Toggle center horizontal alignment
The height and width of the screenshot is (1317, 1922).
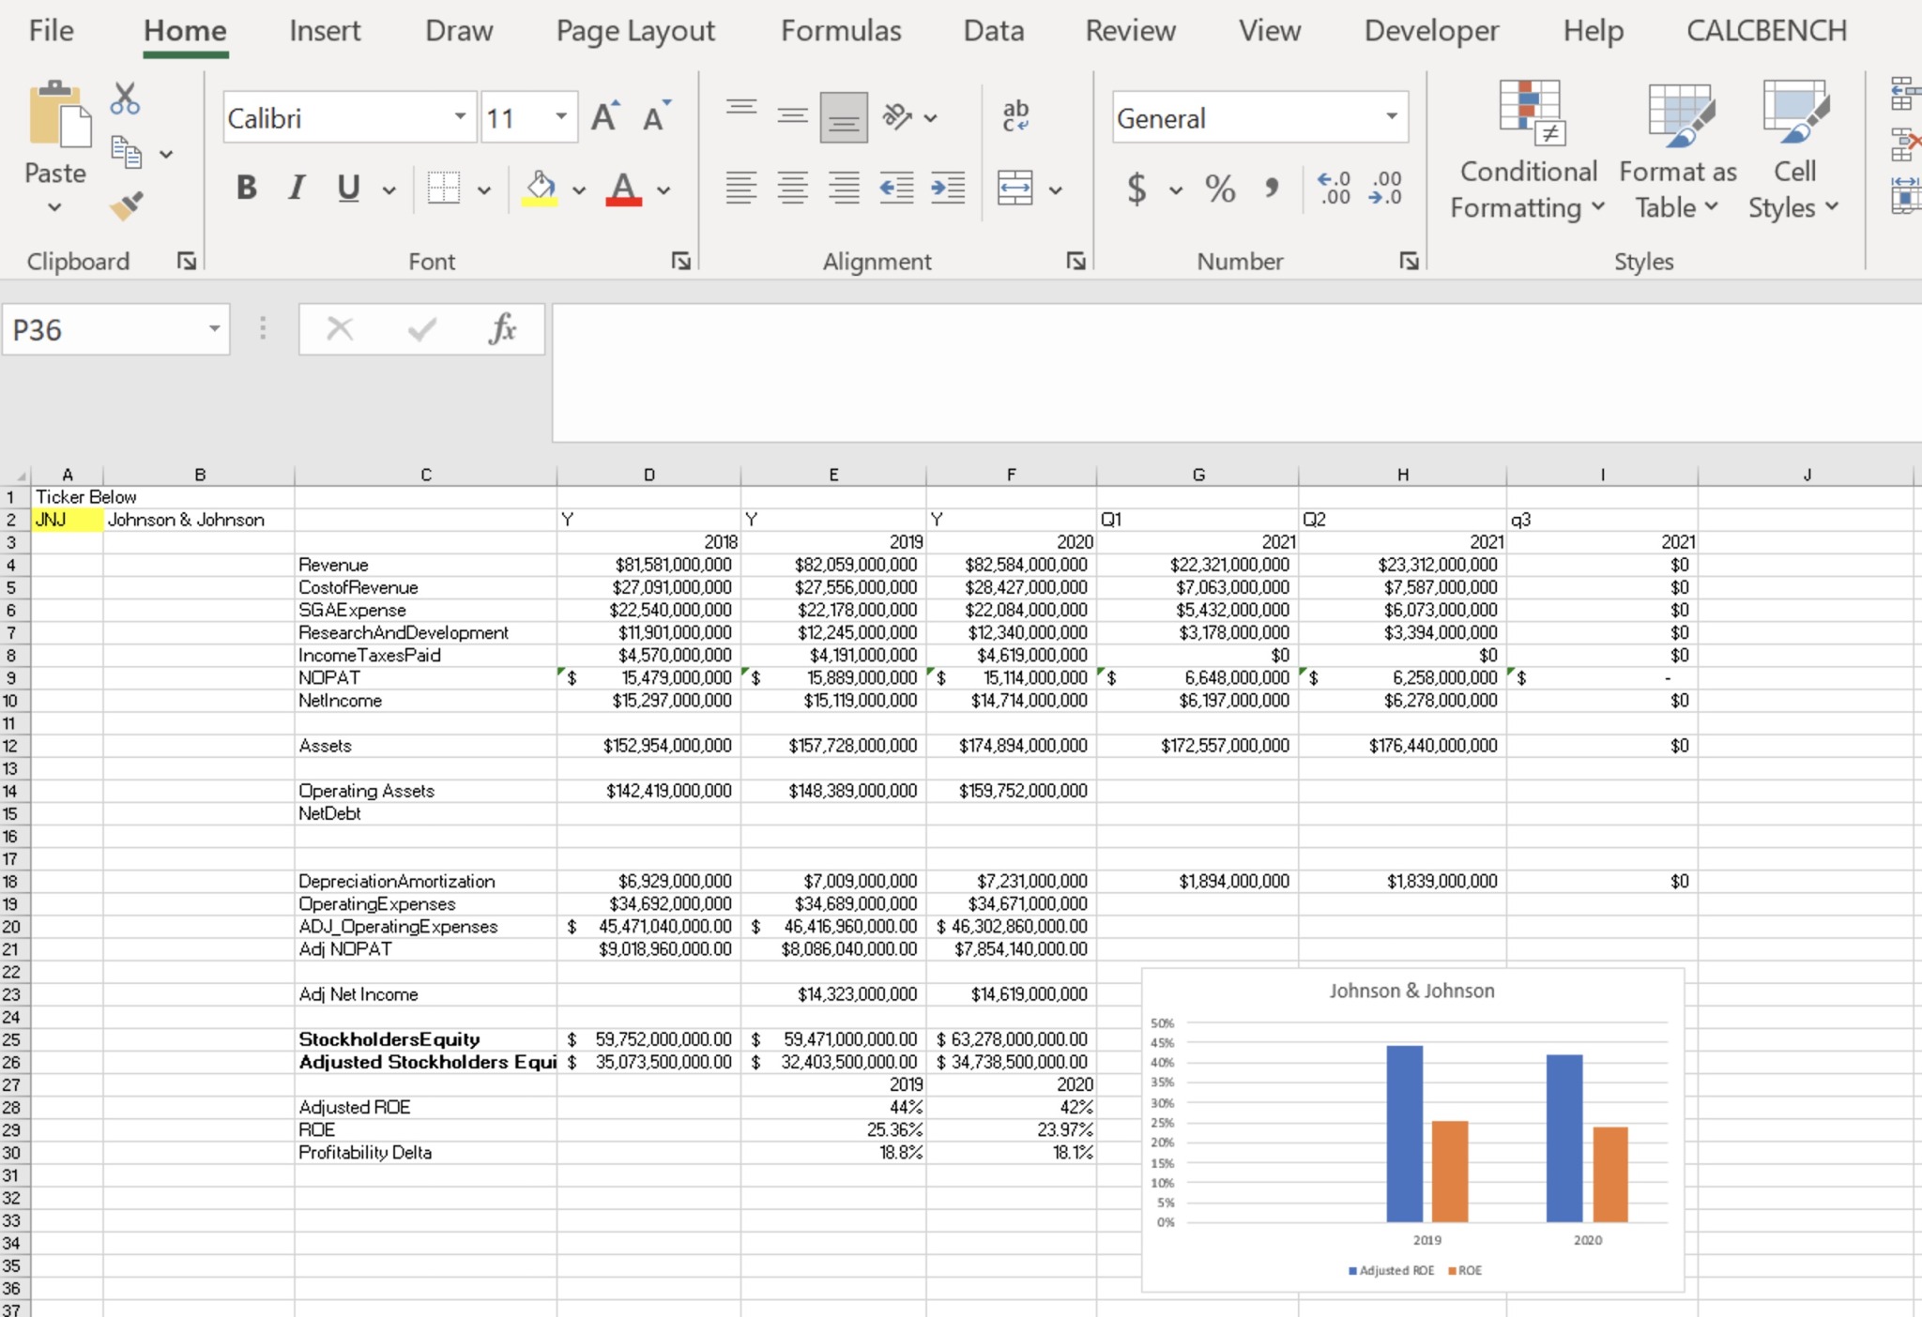(x=793, y=189)
